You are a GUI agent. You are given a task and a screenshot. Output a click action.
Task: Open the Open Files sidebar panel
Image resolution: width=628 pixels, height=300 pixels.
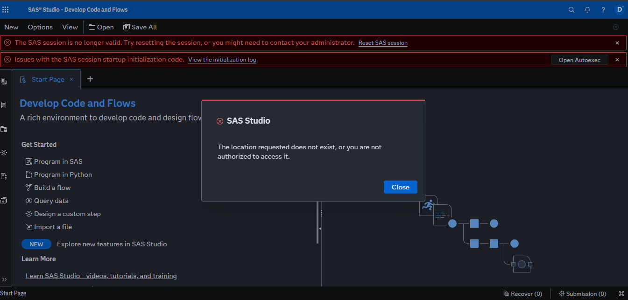(4, 81)
